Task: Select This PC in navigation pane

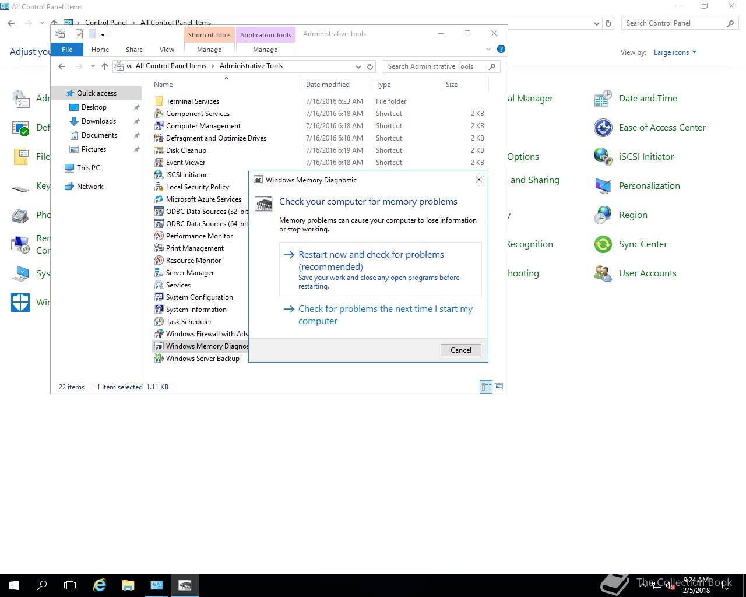Action: (x=89, y=168)
